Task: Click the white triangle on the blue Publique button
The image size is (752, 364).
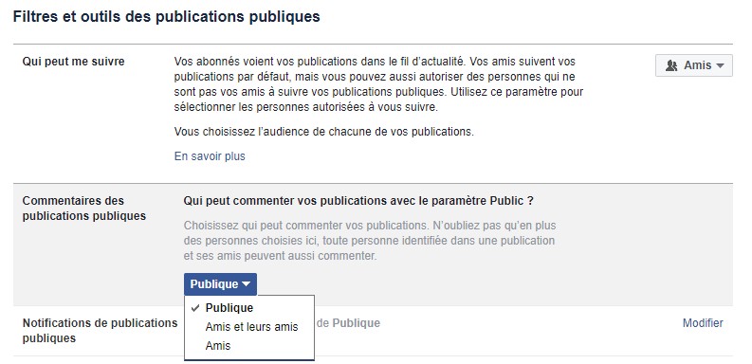Action: [x=246, y=284]
